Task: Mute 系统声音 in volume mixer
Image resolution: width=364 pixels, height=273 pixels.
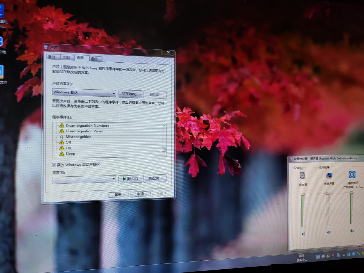Action: click(329, 232)
